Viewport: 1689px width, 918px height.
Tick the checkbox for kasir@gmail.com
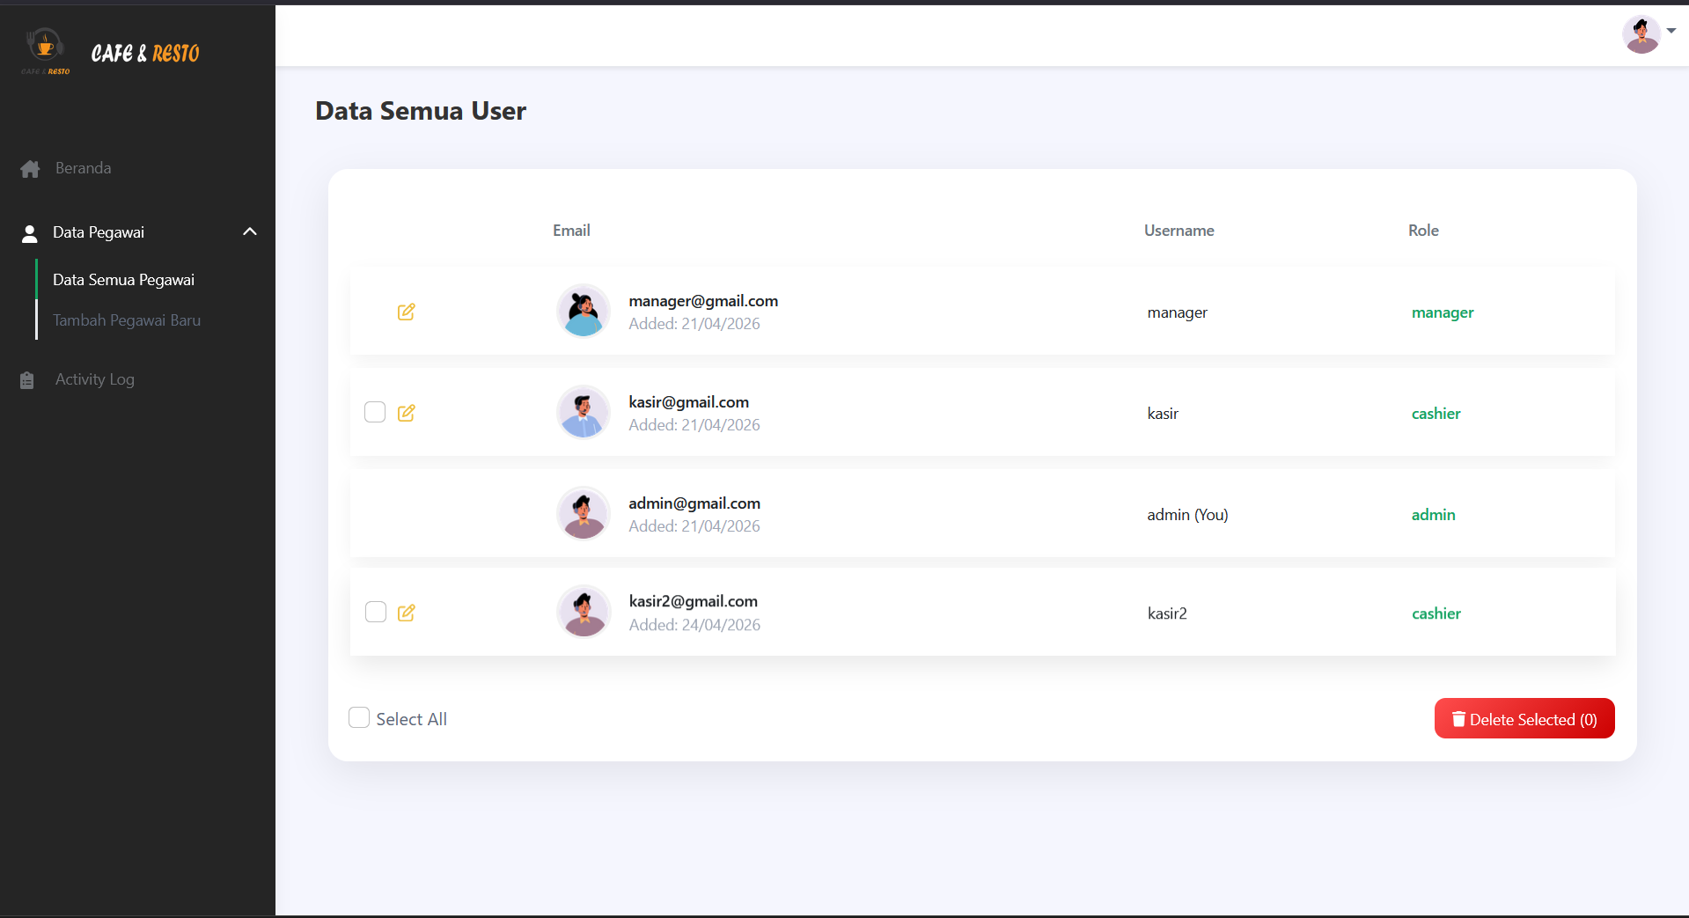click(x=375, y=412)
